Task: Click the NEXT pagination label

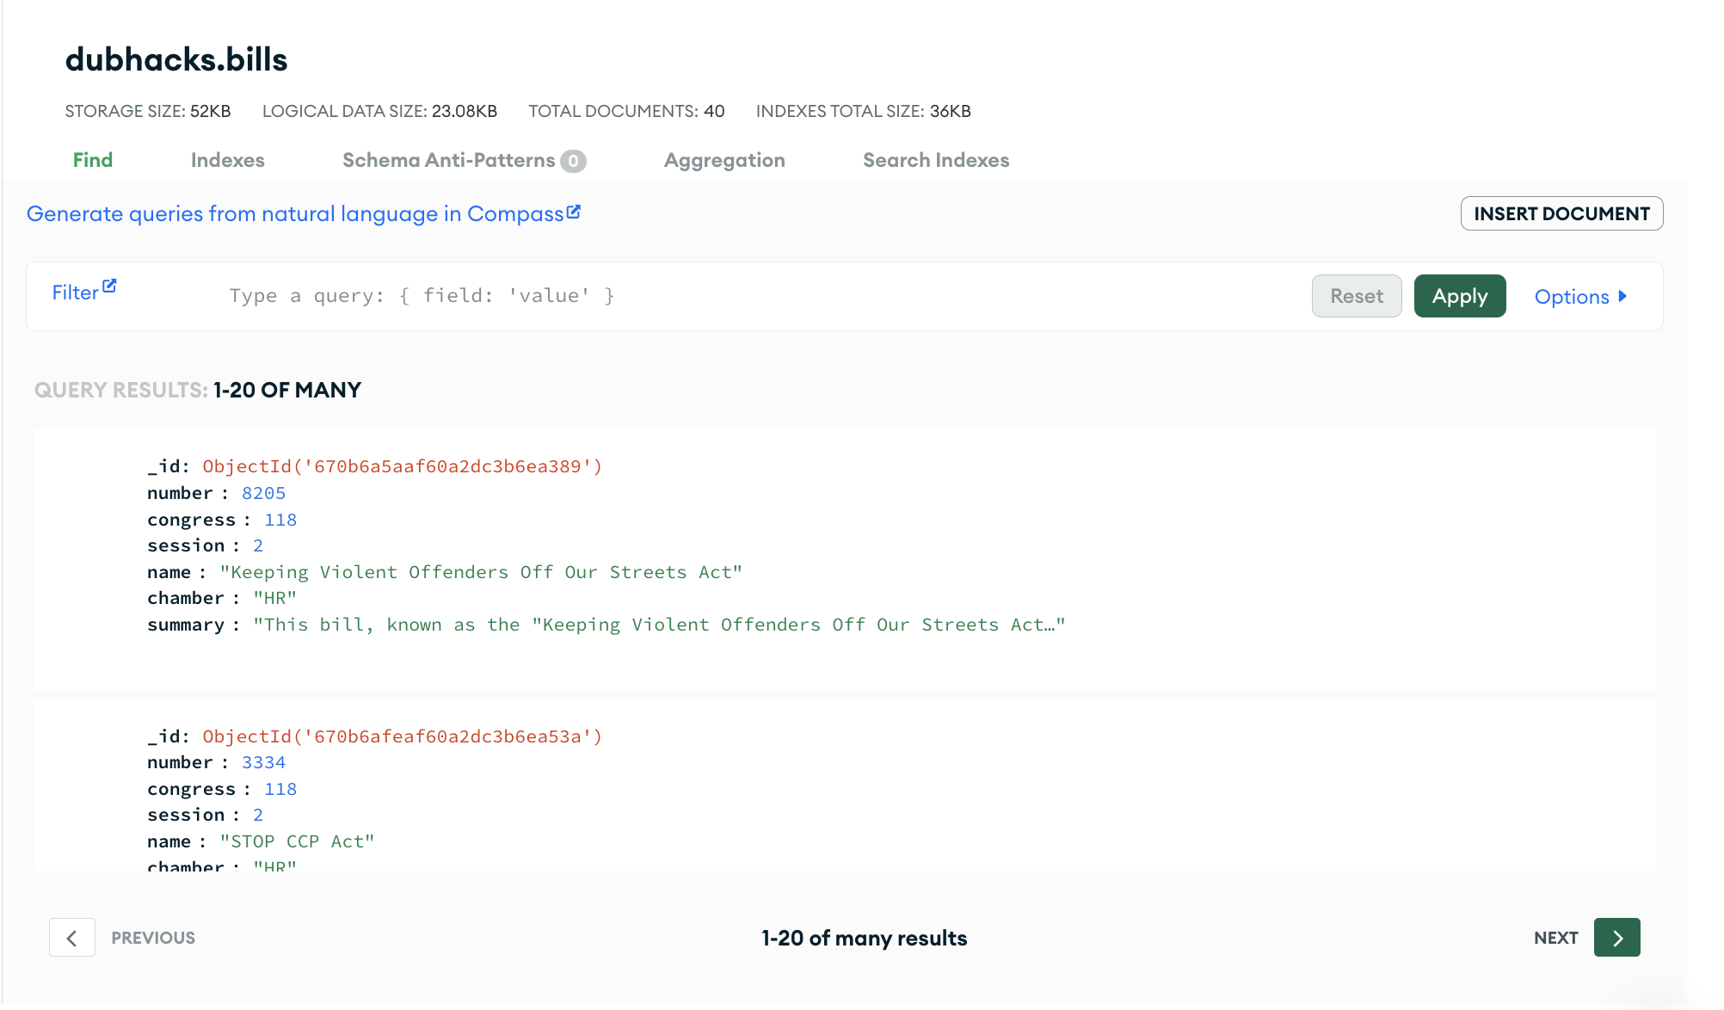Action: coord(1555,938)
